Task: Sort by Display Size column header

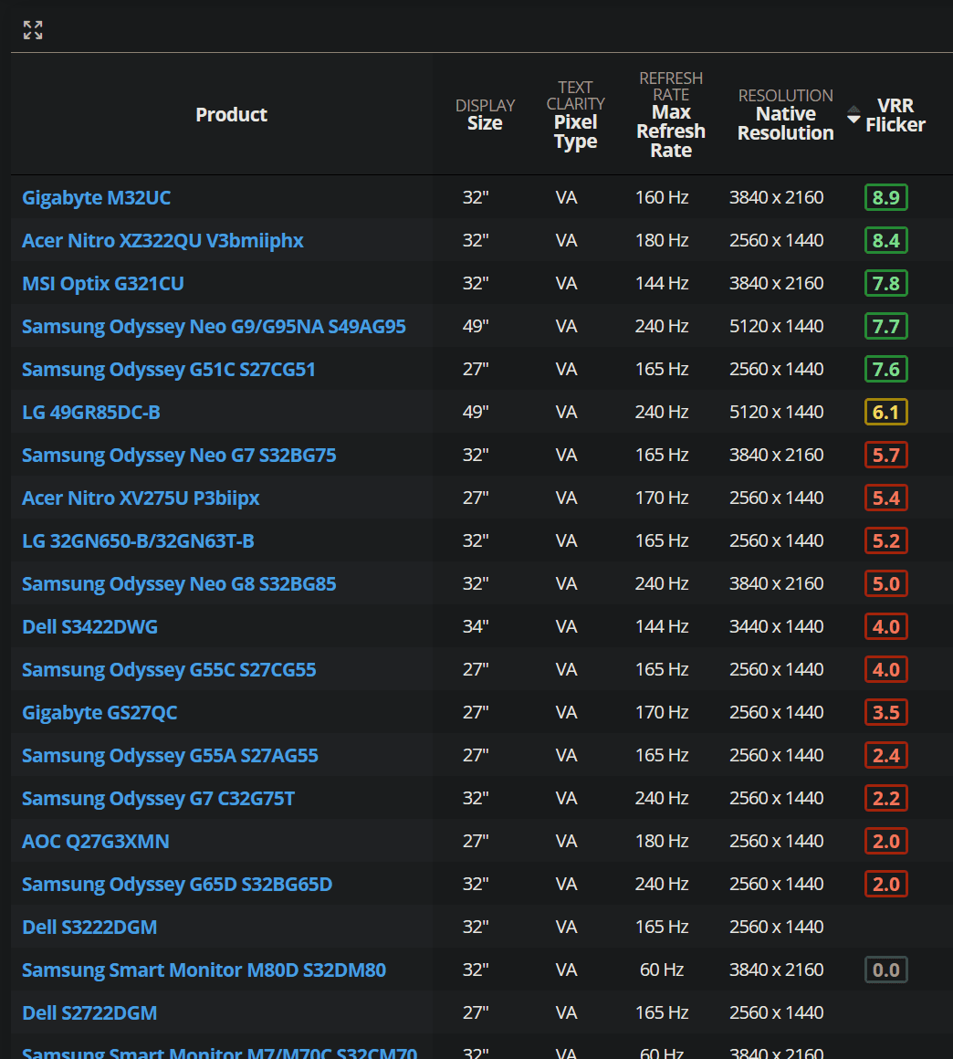Action: pos(485,115)
